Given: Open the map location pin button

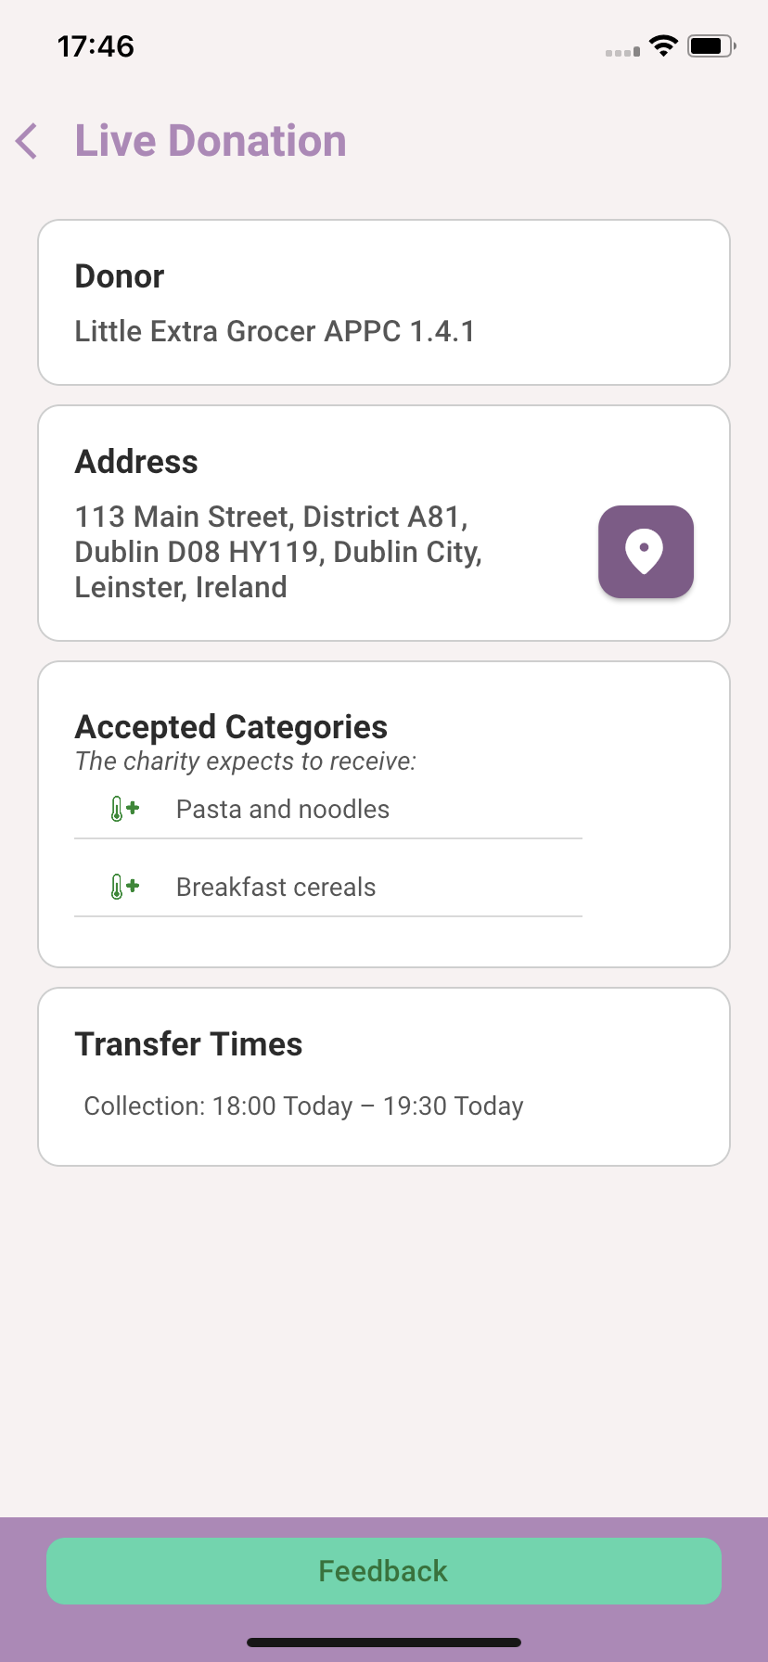Looking at the screenshot, I should (646, 552).
